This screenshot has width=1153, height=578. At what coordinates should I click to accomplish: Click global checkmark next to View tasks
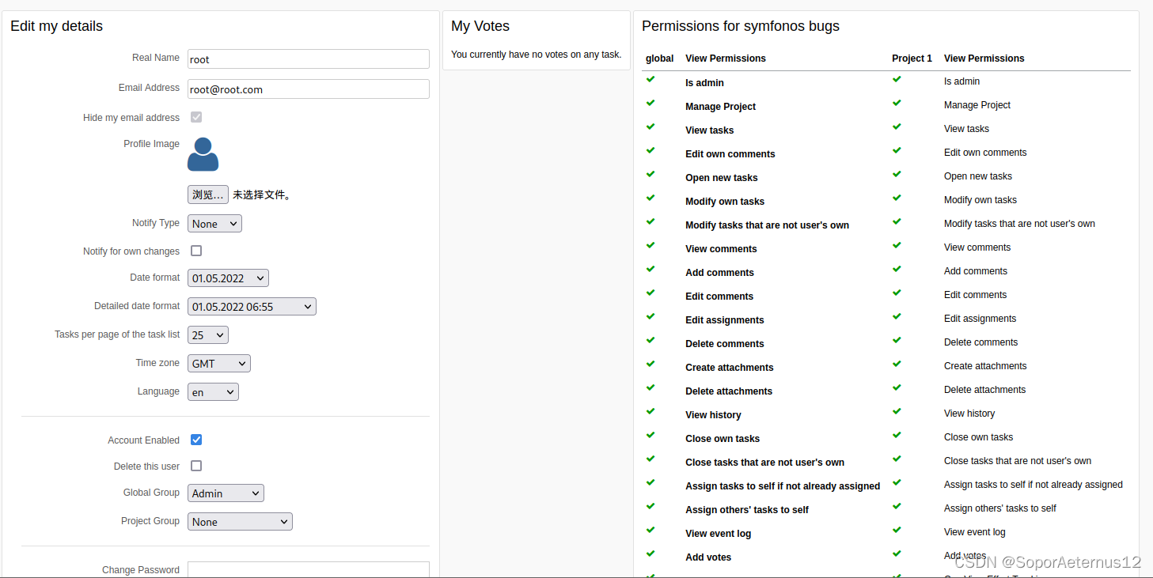(650, 127)
